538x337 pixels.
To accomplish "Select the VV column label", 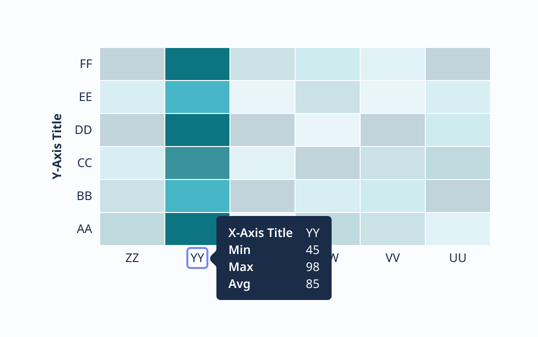I will [393, 258].
